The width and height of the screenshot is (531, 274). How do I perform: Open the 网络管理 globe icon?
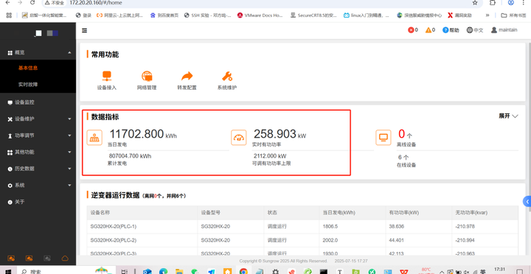[147, 76]
